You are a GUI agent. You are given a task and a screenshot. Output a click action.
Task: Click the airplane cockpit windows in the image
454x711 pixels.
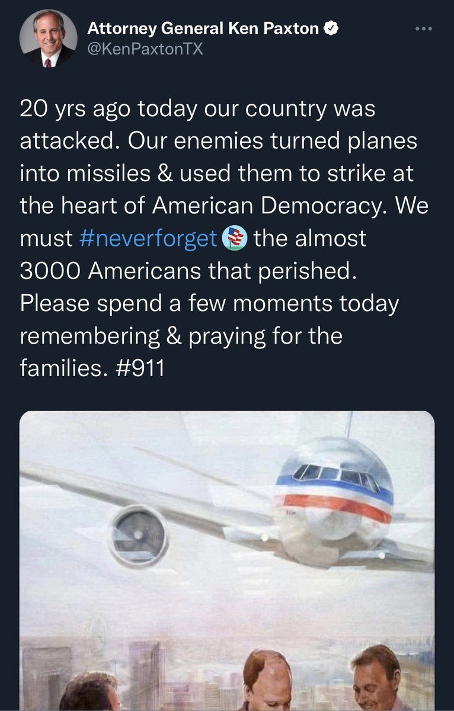click(x=336, y=475)
